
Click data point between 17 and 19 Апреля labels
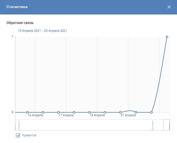(x=74, y=112)
